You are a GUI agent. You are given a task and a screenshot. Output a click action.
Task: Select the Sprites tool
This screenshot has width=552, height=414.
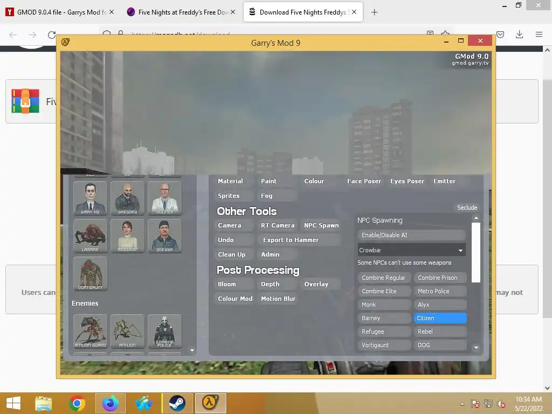click(233, 196)
